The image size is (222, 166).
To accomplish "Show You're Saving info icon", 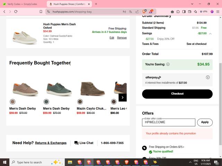I will tap(168, 64).
